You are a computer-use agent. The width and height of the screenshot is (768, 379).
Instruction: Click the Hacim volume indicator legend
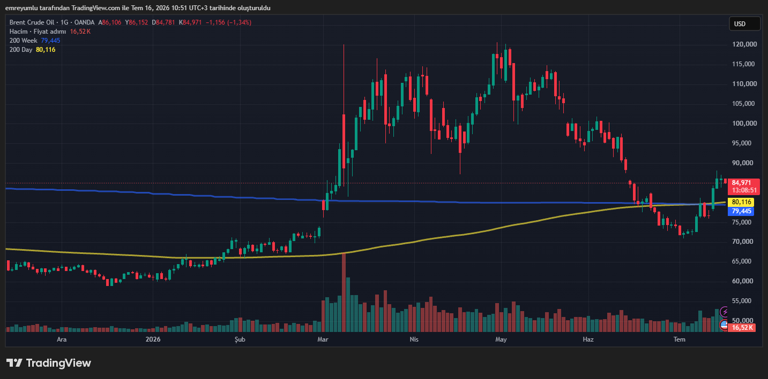click(x=38, y=32)
